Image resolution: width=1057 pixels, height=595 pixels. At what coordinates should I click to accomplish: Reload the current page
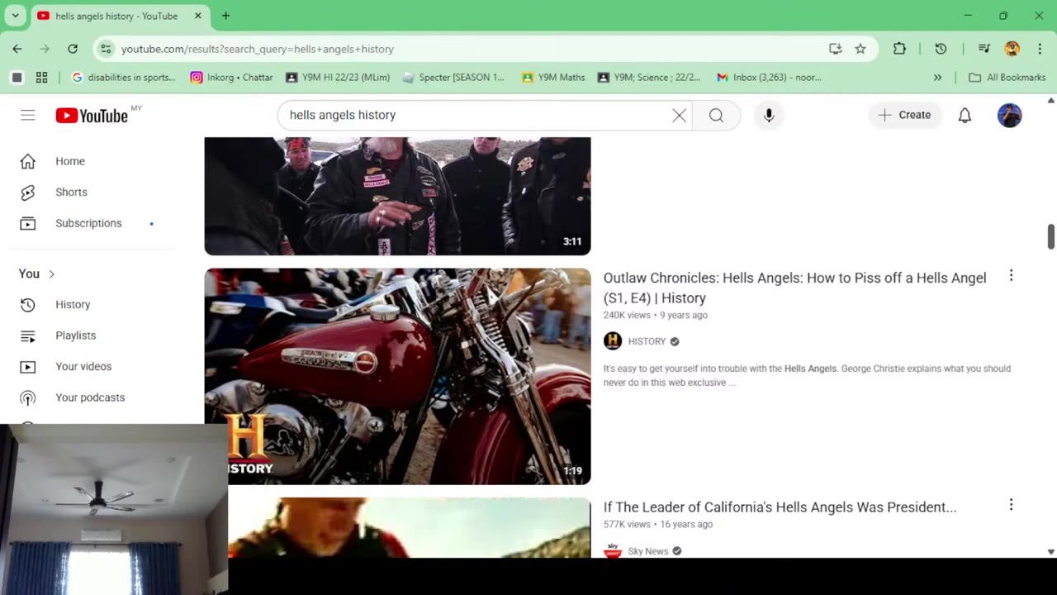(x=73, y=49)
